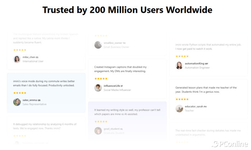Click mike_chen's profile avatar
This screenshot has height=150, width=251.
point(17,59)
